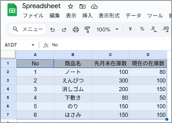This screenshot has height=123, width=172.
Task: Select column C header
Action: [111, 55]
